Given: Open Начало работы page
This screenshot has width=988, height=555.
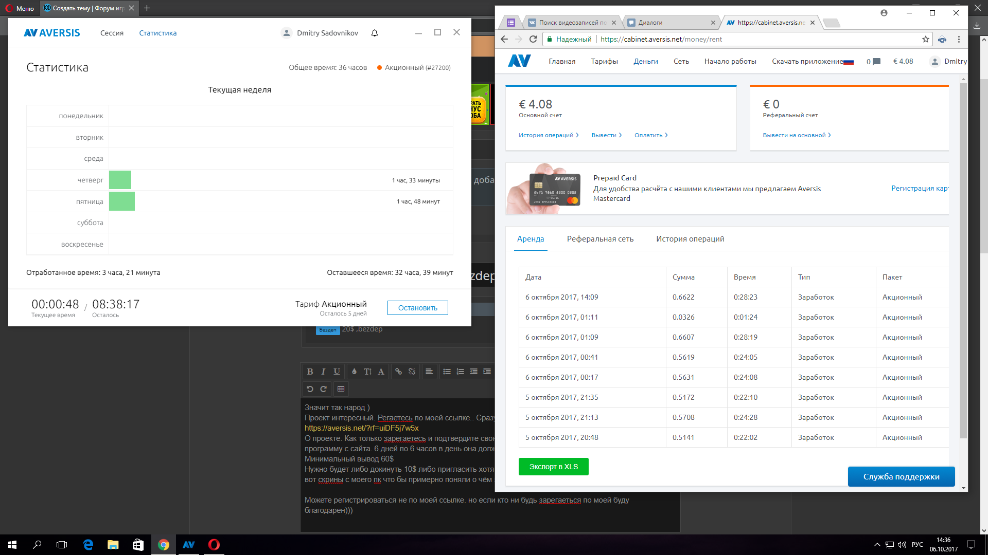Looking at the screenshot, I should (x=730, y=61).
